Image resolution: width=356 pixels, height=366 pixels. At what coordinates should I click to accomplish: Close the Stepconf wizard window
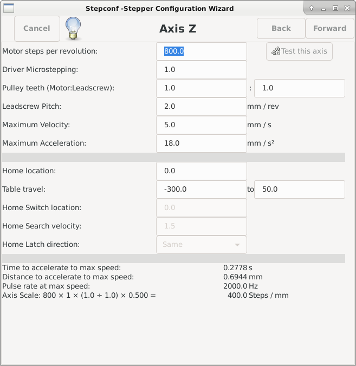pos(347,9)
